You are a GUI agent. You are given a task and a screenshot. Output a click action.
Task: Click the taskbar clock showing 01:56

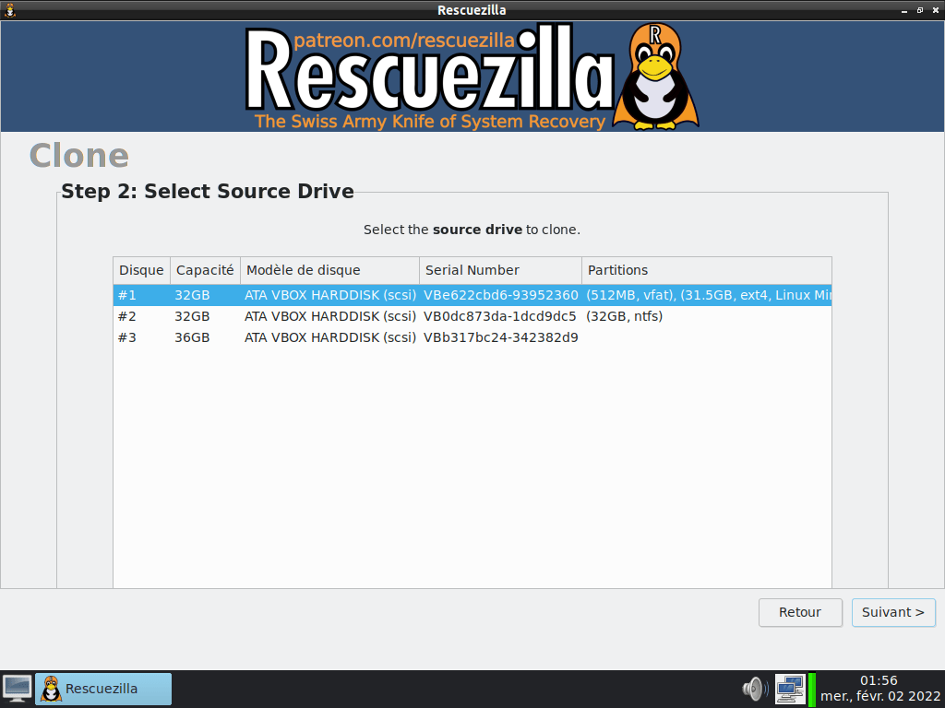click(879, 689)
